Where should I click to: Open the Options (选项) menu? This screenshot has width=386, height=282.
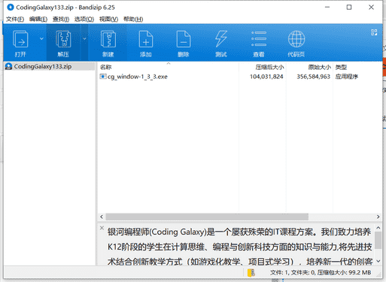pyautogui.click(x=84, y=19)
